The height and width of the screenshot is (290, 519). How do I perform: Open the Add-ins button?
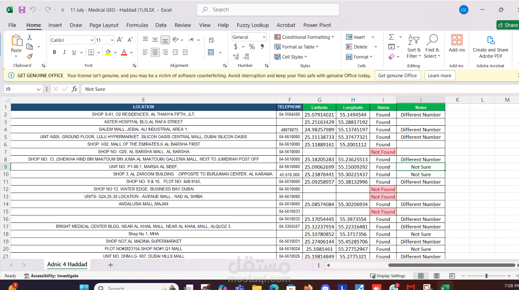[457, 43]
